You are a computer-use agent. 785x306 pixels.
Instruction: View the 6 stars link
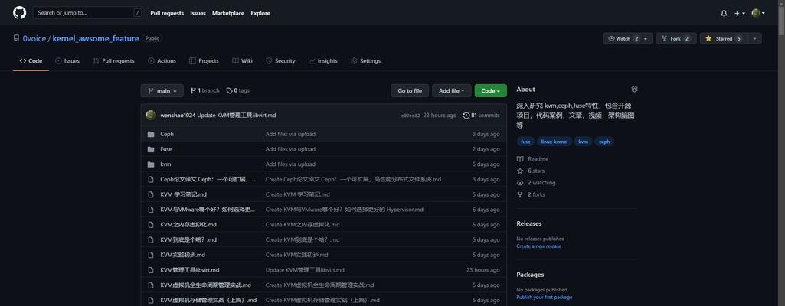coord(531,171)
